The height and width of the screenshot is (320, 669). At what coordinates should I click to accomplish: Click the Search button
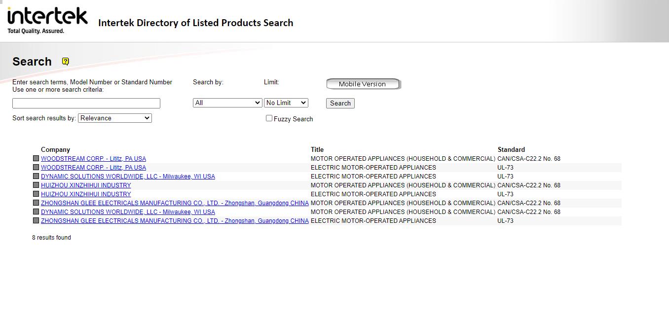(340, 103)
